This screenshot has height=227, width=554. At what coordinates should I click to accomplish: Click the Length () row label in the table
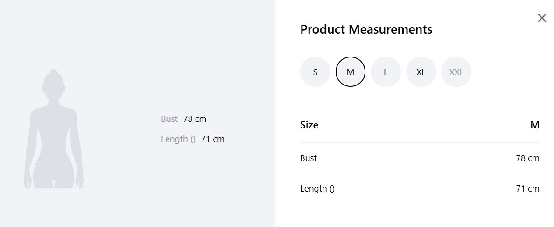(x=317, y=188)
